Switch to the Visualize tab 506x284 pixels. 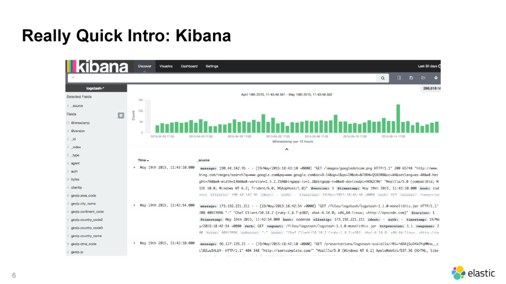coord(166,66)
